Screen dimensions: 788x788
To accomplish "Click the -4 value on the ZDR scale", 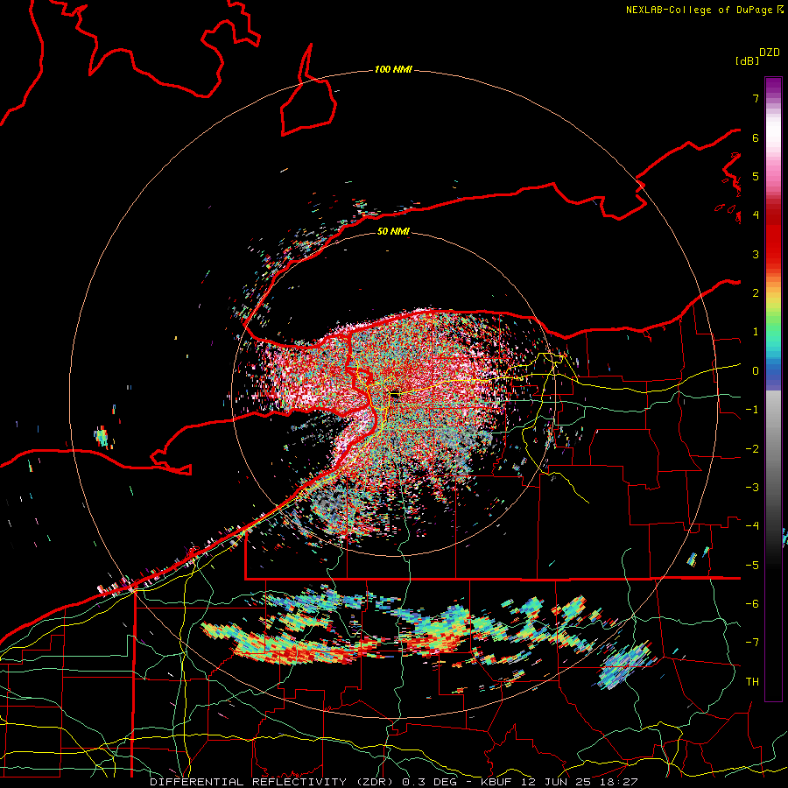I will (x=752, y=526).
